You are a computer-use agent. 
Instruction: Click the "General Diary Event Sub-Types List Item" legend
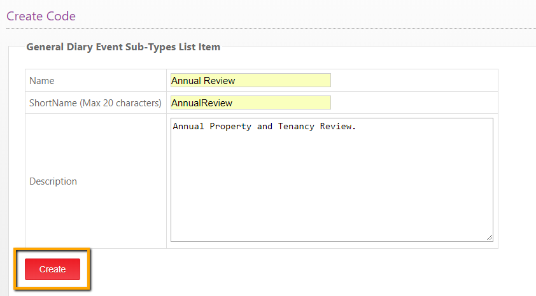[122, 46]
